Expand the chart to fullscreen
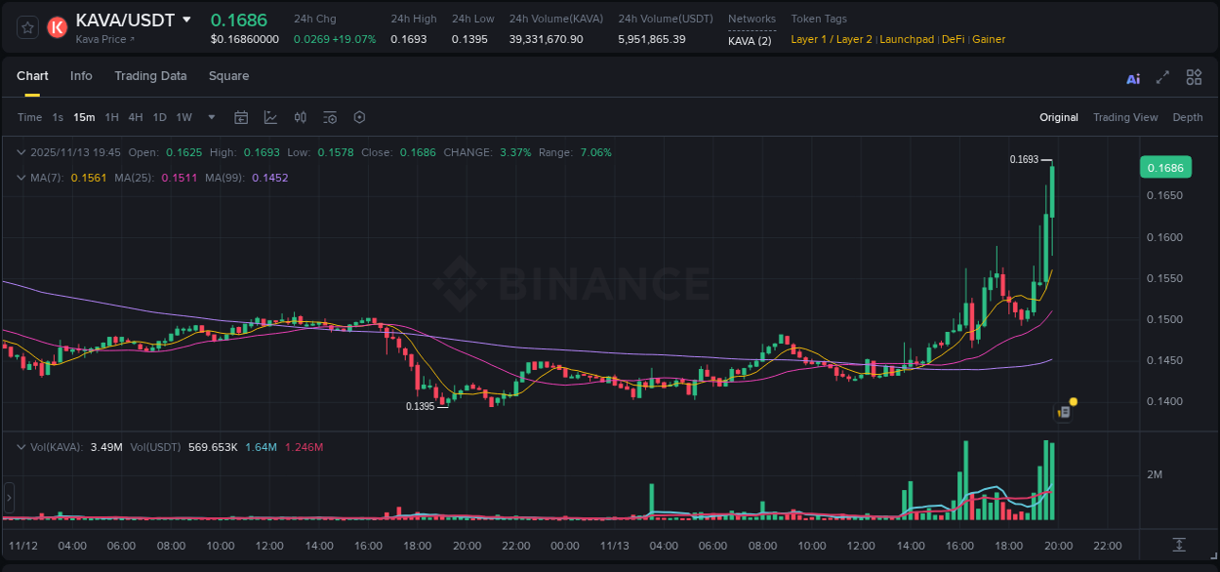1220x572 pixels. (x=1161, y=77)
